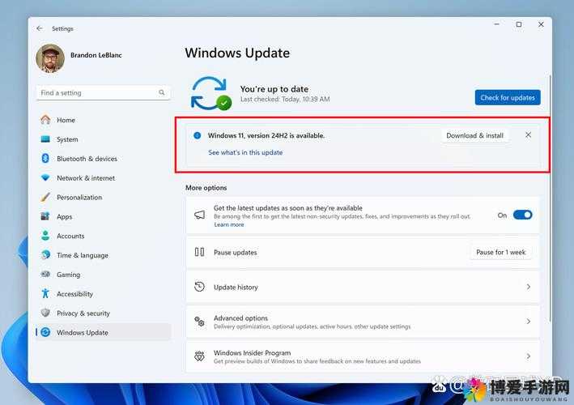Click the Apps sidebar icon

(x=45, y=216)
